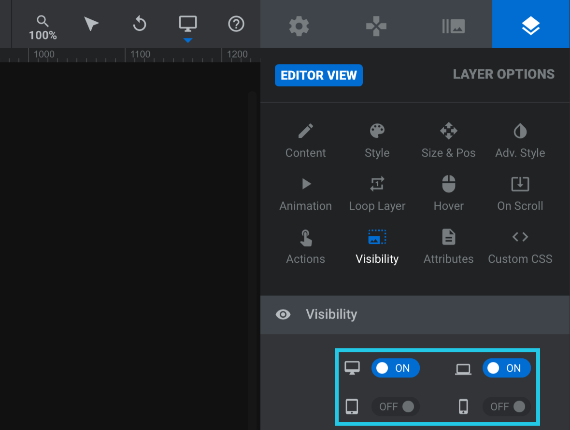Switch to the navigation options tab
570x430 pixels.
pyautogui.click(x=376, y=26)
